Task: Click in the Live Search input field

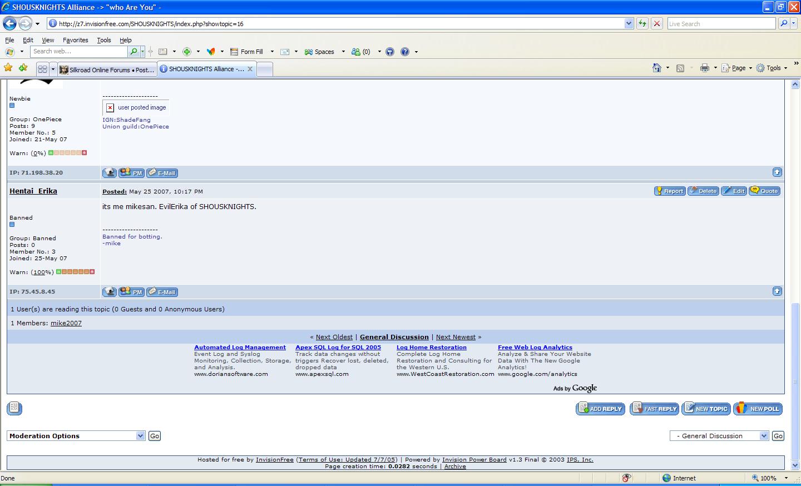Action: pos(721,23)
